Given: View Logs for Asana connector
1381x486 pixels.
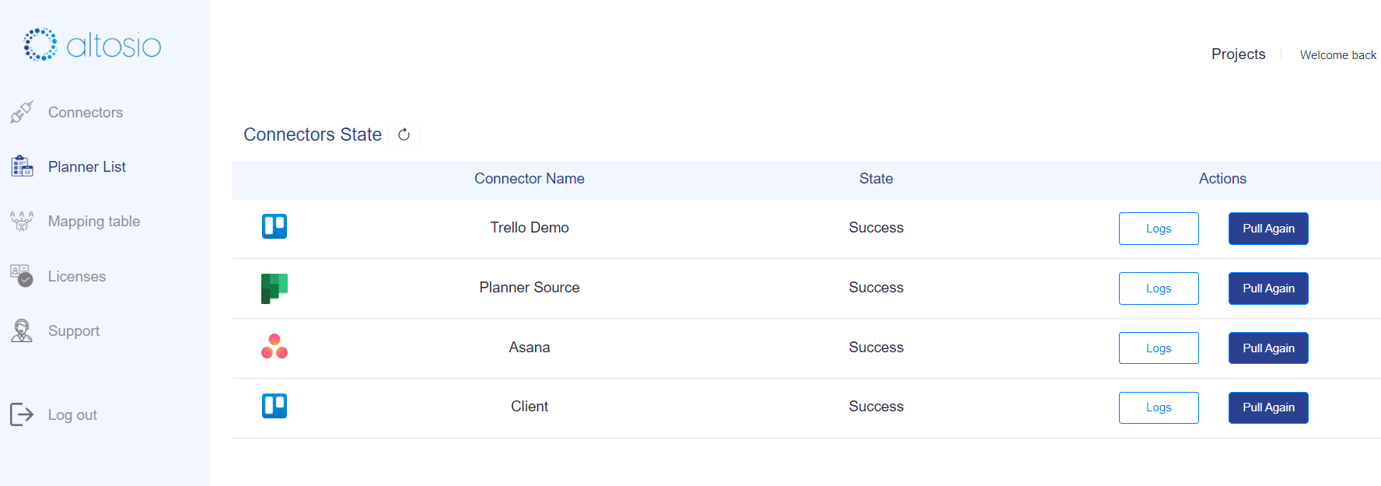Looking at the screenshot, I should pos(1158,348).
